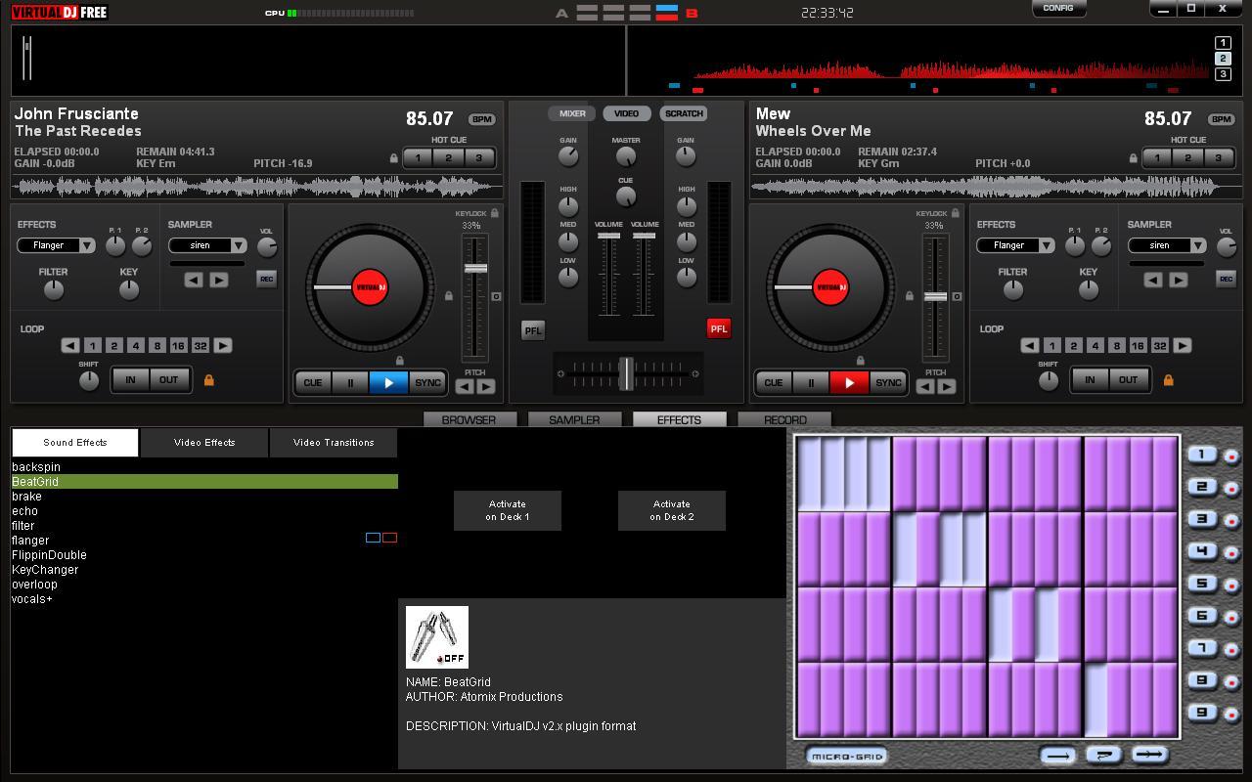
Task: Click the PFL icon on the right mixer channel
Action: 719,329
